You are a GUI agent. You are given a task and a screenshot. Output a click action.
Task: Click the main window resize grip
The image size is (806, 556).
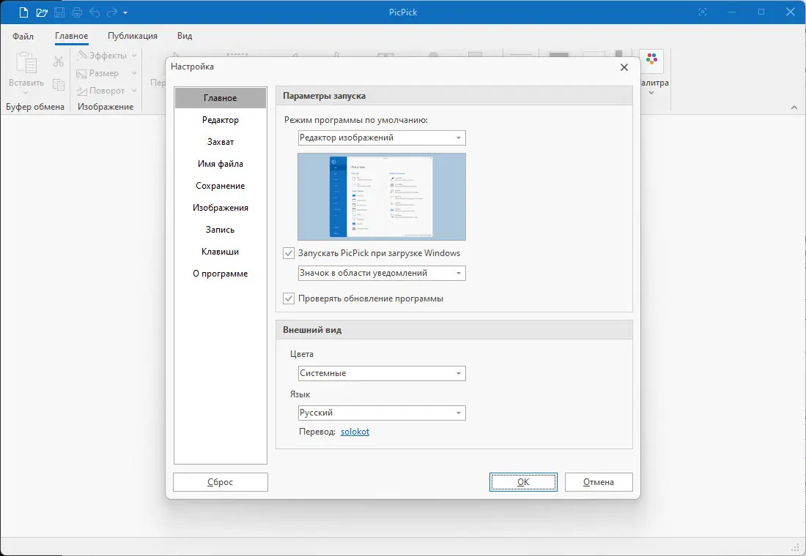click(796, 546)
